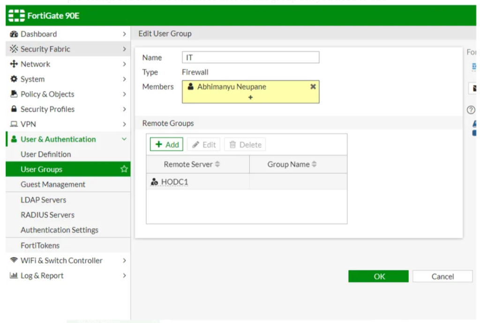Click the HODC1 remote server icon
The width and height of the screenshot is (480, 323).
coord(154,182)
